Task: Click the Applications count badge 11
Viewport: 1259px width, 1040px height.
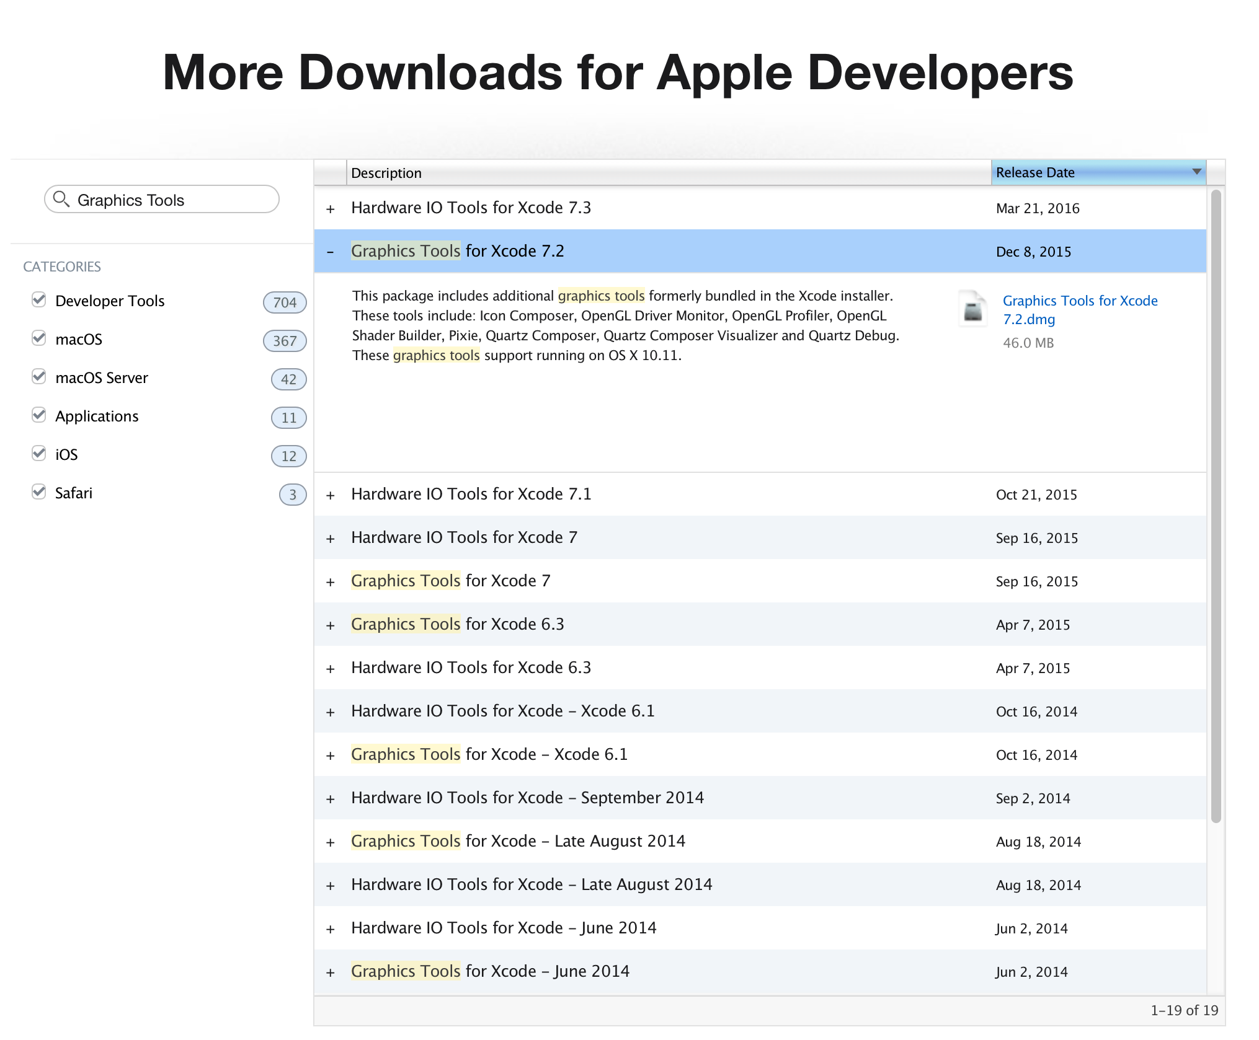Action: tap(288, 418)
